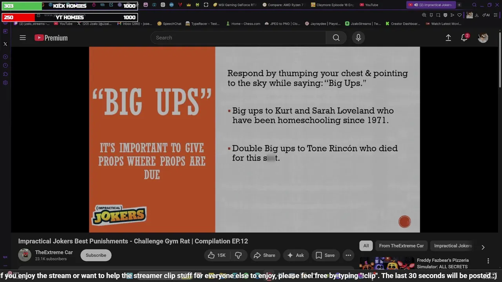The height and width of the screenshot is (282, 502).
Task: Open sidebar settings gear icon
Action: pos(5,83)
